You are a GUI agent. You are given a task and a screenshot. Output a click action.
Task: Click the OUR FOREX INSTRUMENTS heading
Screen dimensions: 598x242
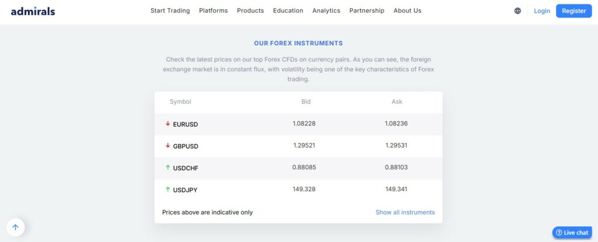(298, 44)
